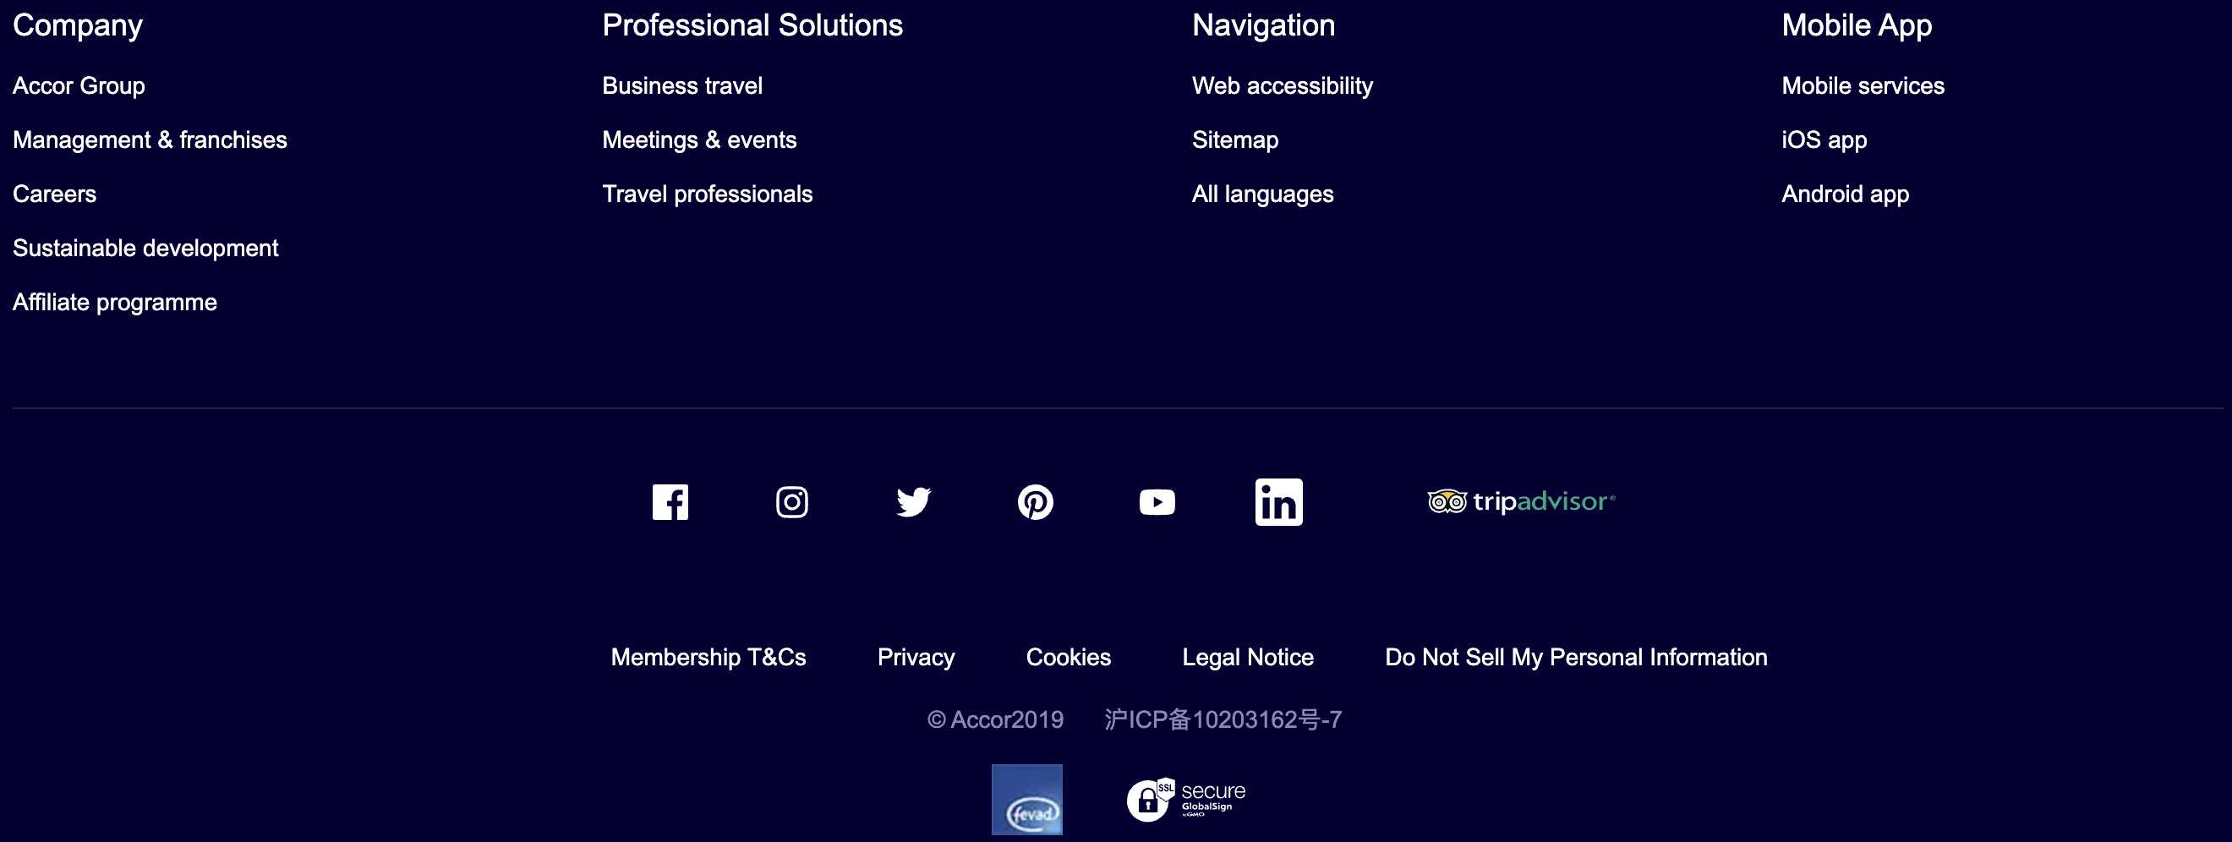
Task: Visit the Twitter bird icon
Action: click(x=913, y=501)
